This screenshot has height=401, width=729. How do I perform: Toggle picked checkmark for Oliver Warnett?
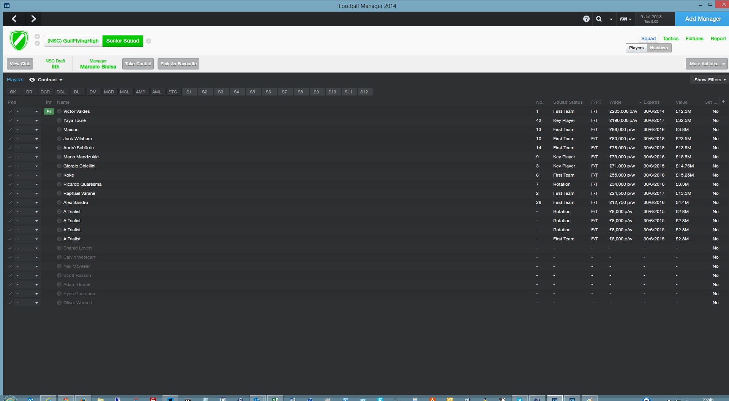click(10, 303)
